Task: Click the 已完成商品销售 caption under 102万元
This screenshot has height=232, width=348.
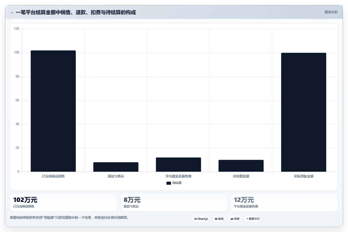Action: (24, 206)
